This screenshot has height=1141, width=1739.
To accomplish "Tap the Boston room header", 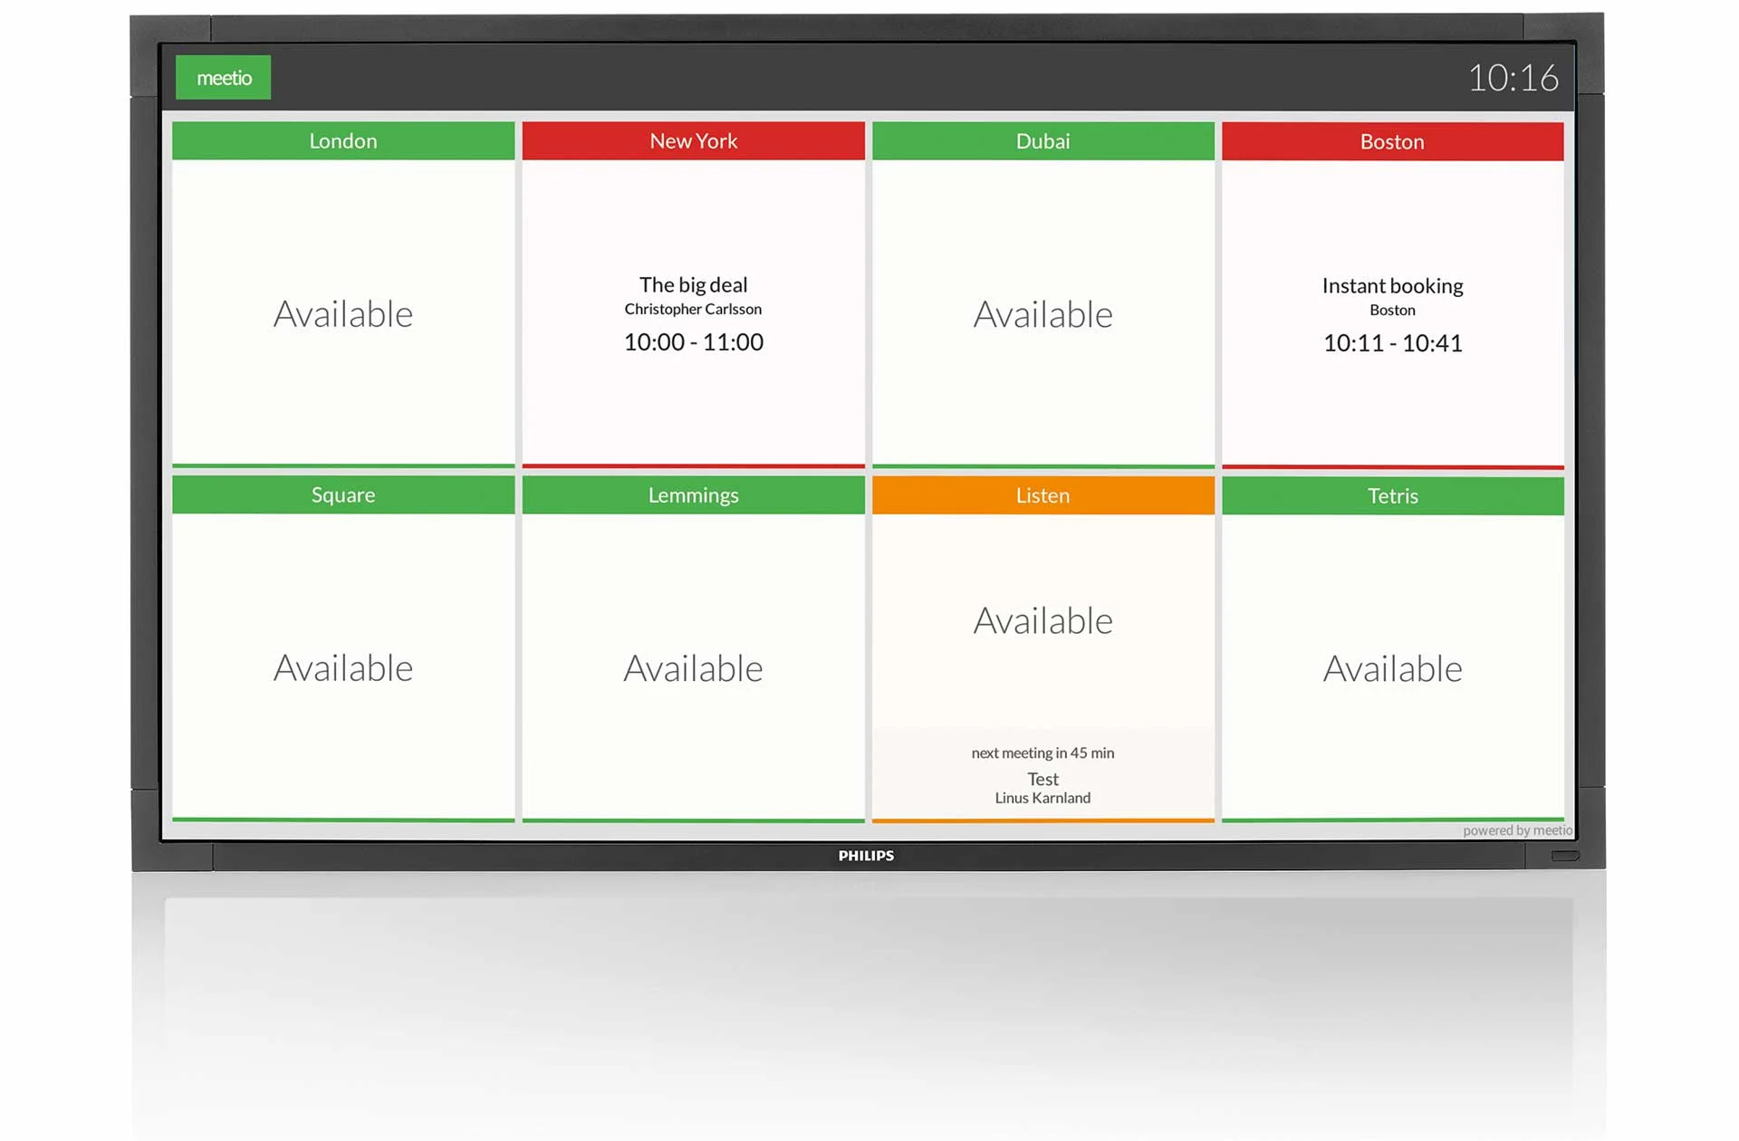I will tap(1392, 142).
